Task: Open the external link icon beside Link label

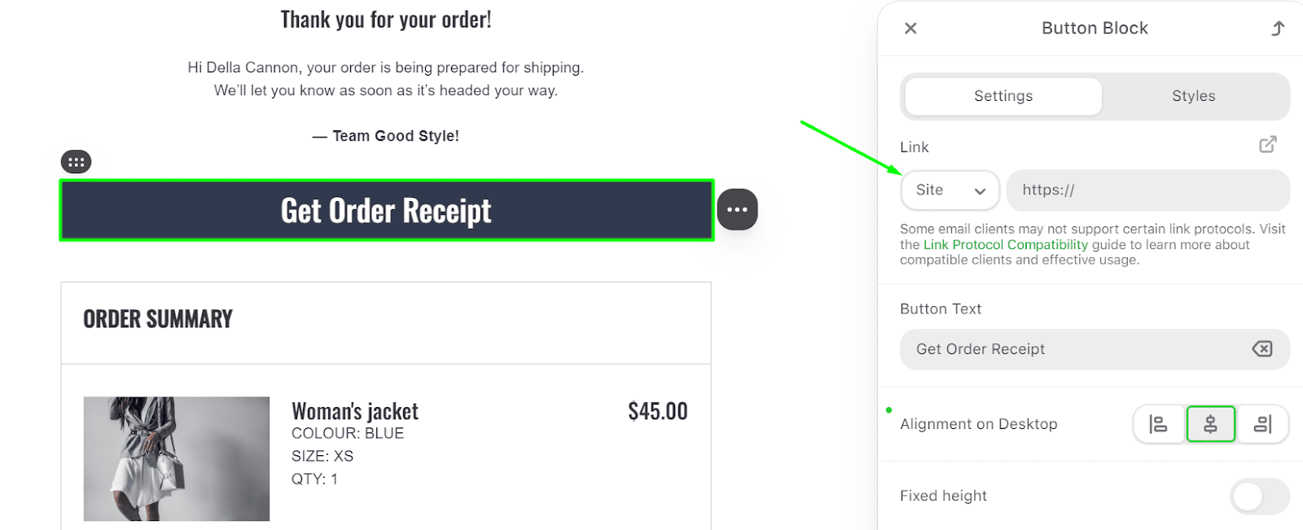Action: tap(1267, 144)
